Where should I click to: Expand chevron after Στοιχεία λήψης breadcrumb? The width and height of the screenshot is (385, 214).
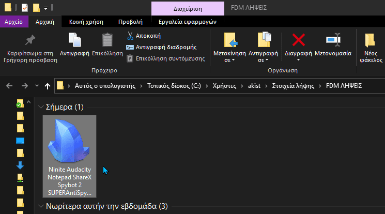[320, 86]
